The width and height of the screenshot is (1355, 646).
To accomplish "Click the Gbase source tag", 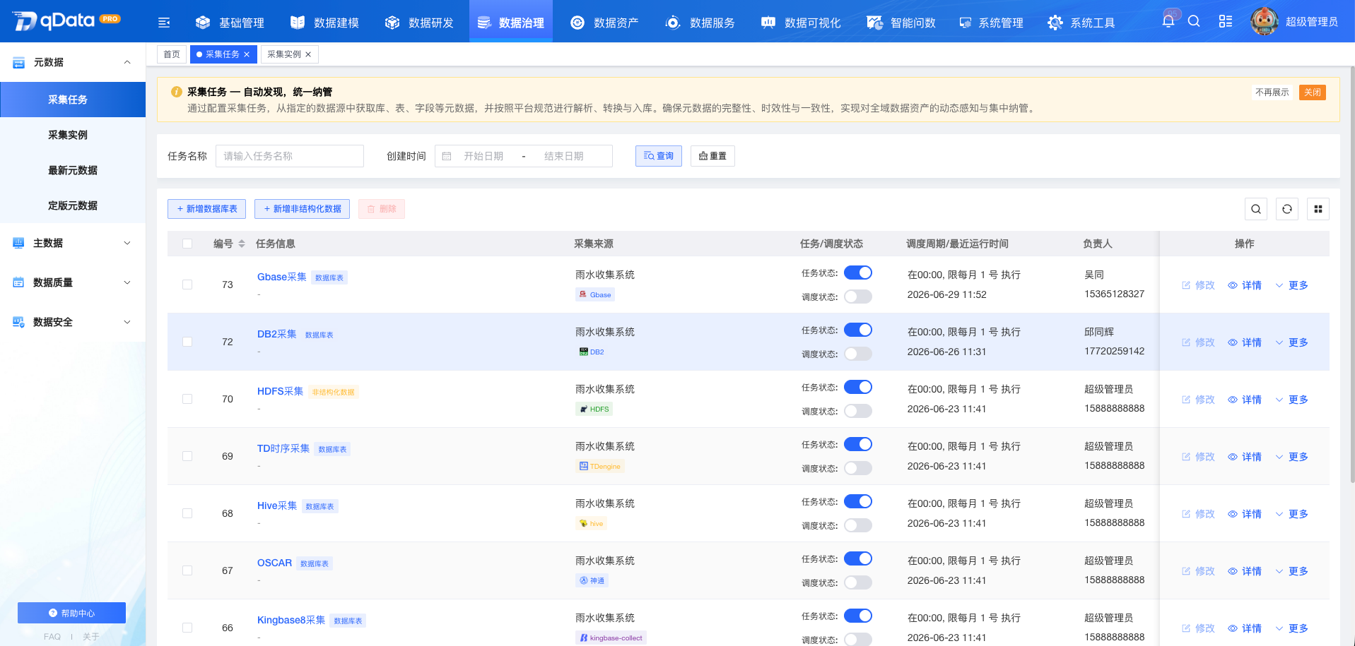I will [x=595, y=294].
